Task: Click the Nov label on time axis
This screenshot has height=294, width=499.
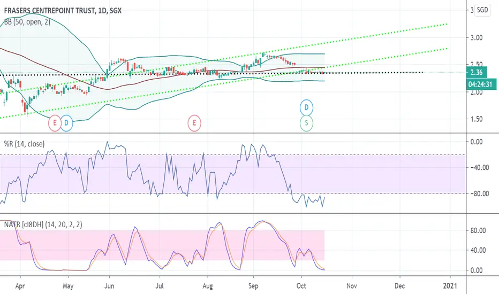Action: [x=352, y=286]
